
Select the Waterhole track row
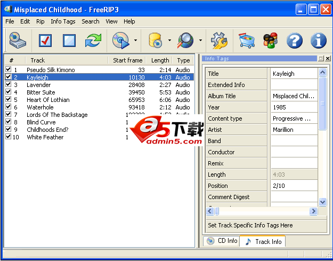pos(100,107)
